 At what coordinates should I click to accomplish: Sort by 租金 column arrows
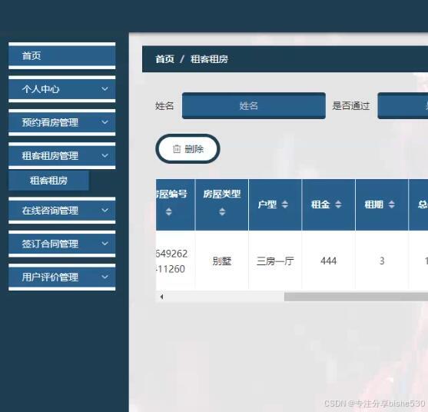(338, 204)
